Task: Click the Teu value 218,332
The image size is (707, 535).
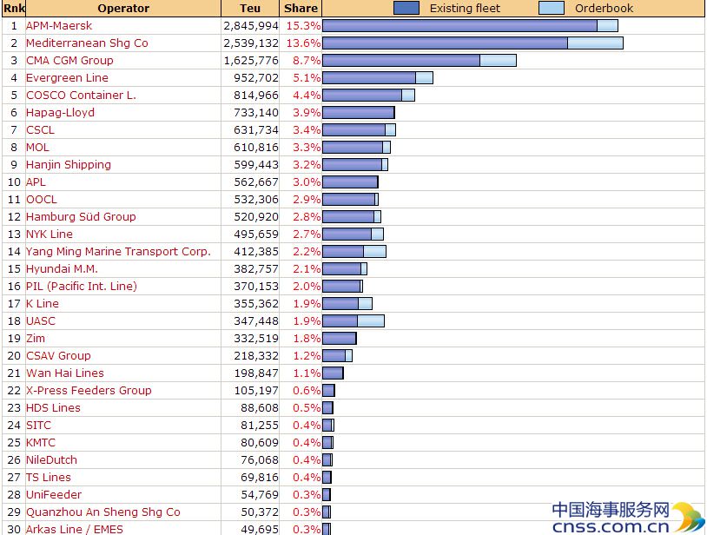Action: click(256, 356)
